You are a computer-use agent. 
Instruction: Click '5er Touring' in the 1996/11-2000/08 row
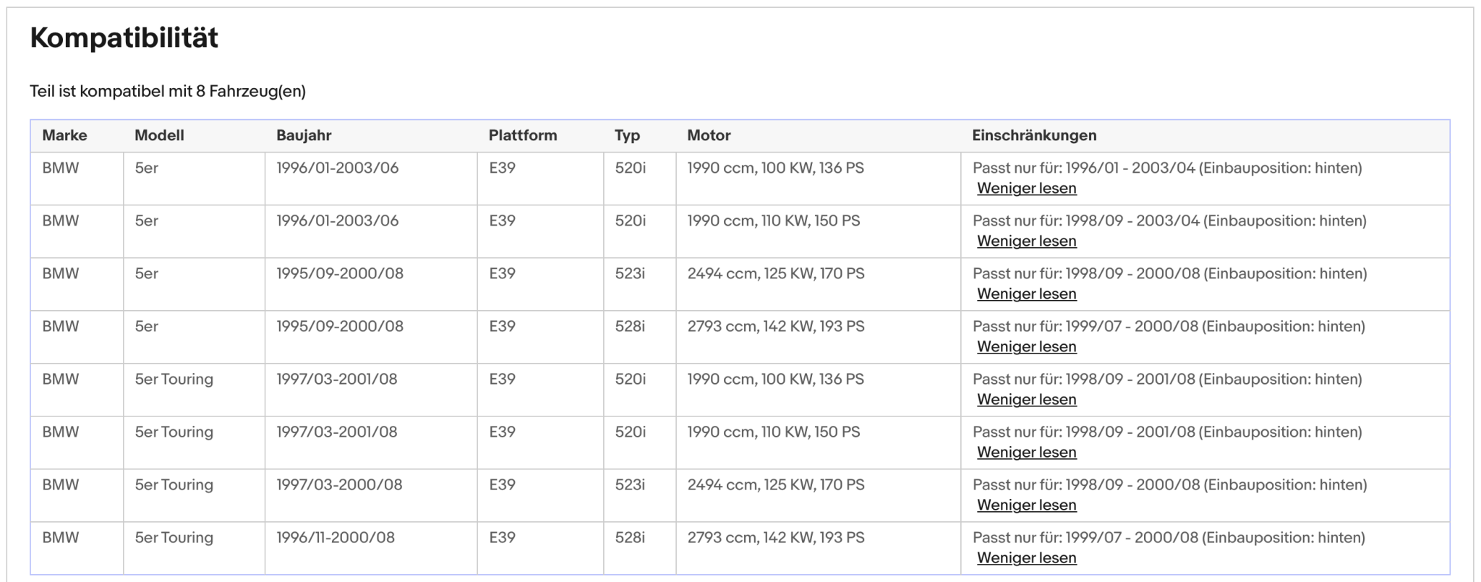(174, 537)
